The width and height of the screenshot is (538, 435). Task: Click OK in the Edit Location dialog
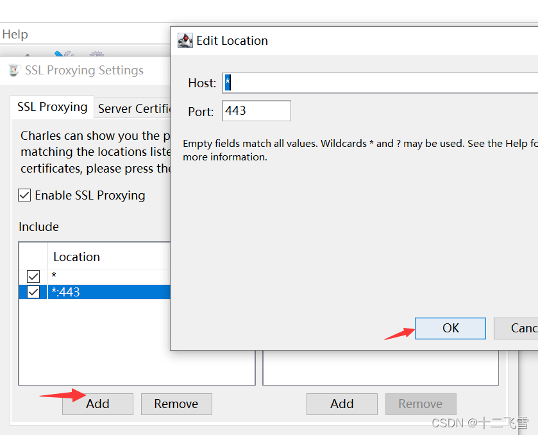[450, 328]
